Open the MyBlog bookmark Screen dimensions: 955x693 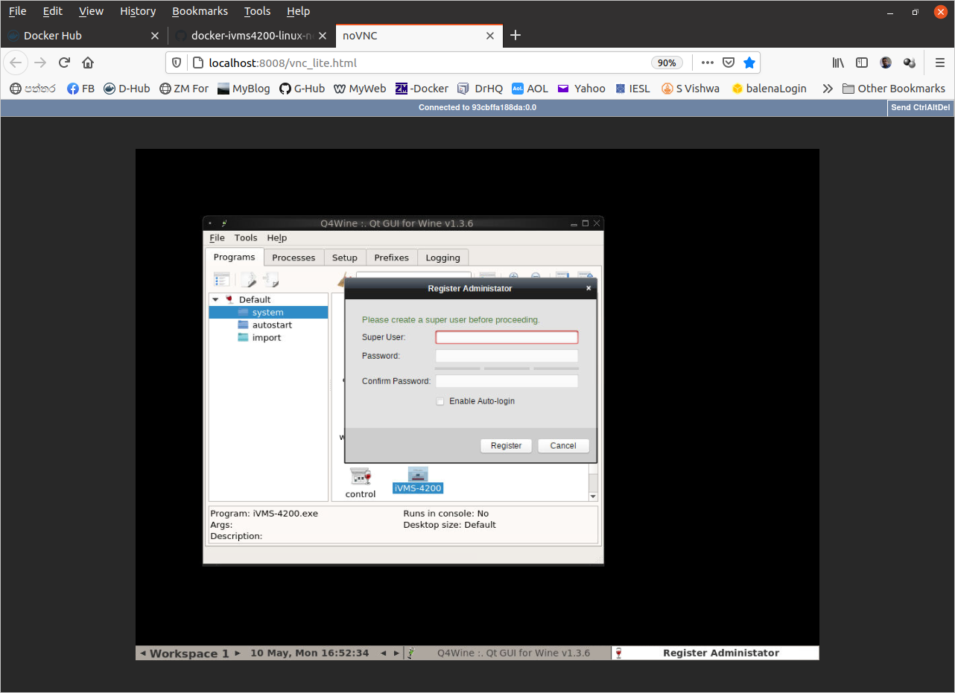244,88
